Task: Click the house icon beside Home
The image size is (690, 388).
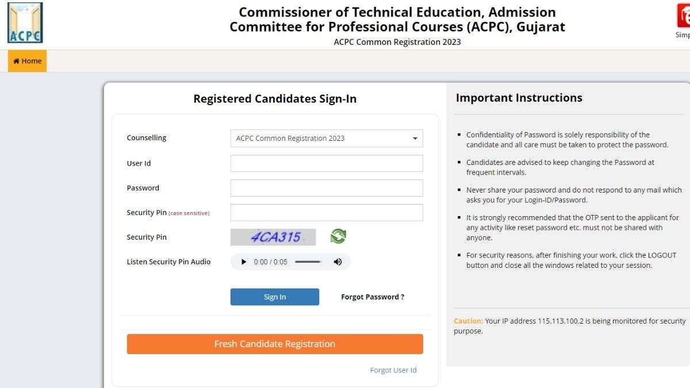Action: click(x=16, y=61)
